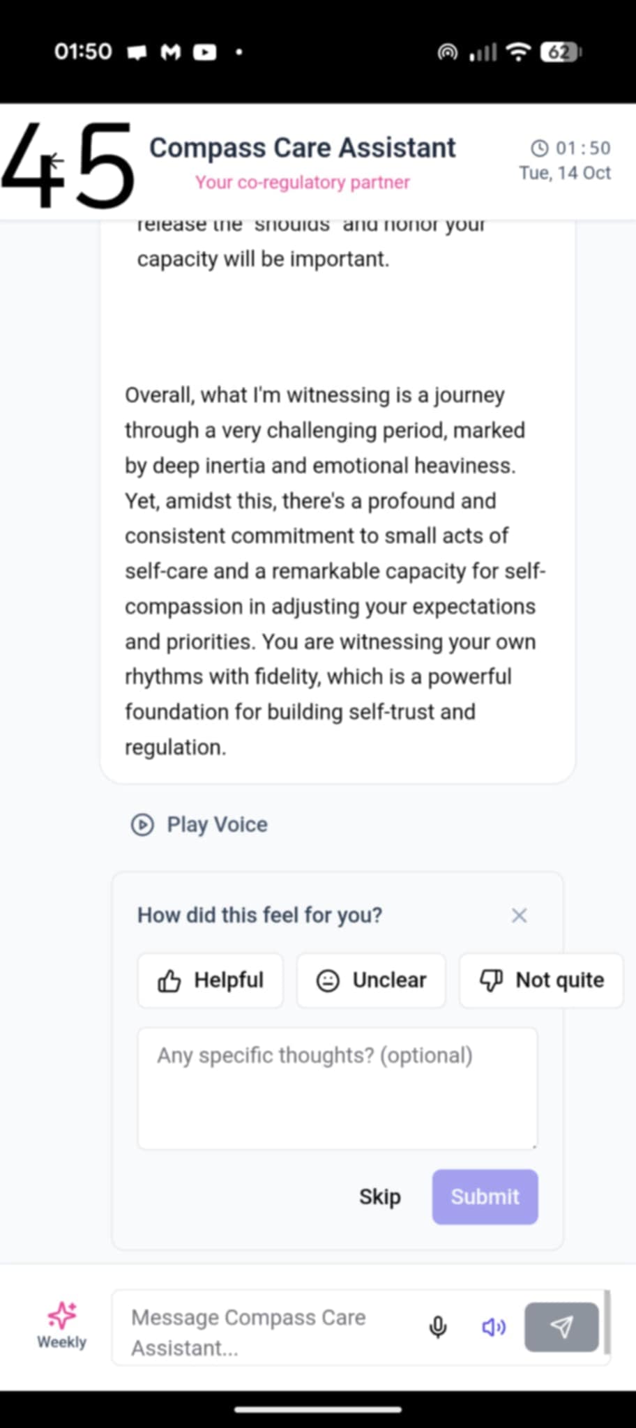The width and height of the screenshot is (636, 1428).
Task: Tap the message notification icon in status bar
Action: (x=137, y=52)
